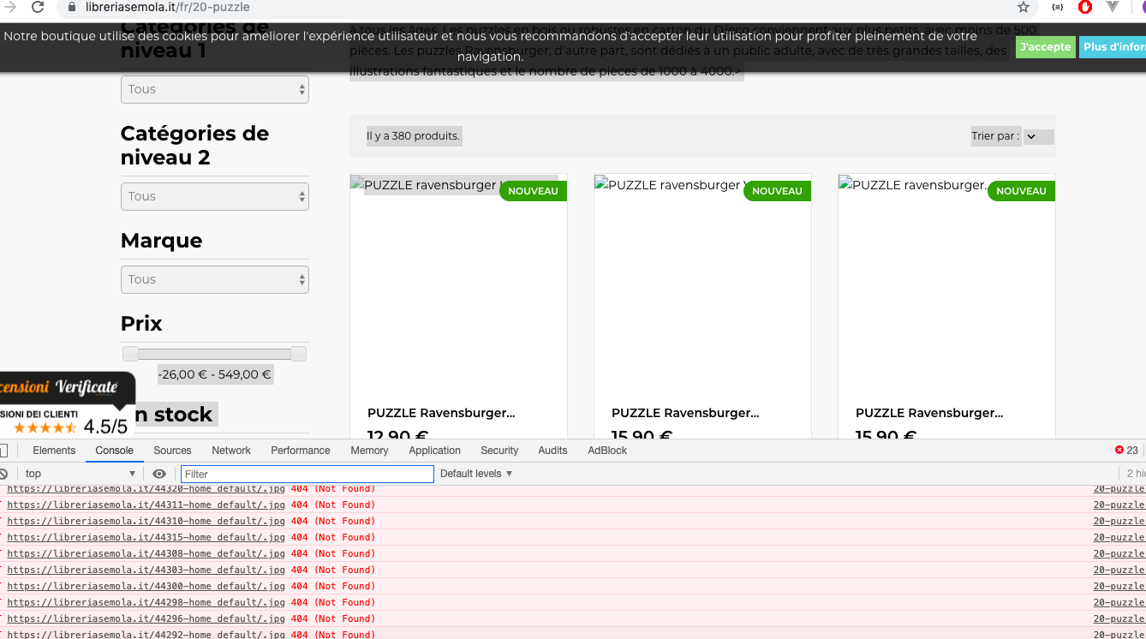1146x639 pixels.
Task: Open the Marque dropdown
Action: (215, 279)
